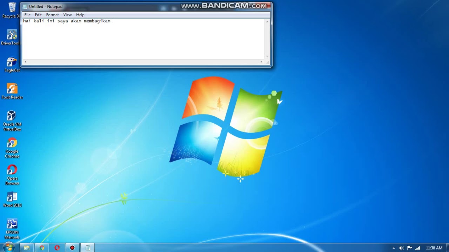The width and height of the screenshot is (449, 252).
Task: Show hidden system tray icons
Action: click(x=394, y=248)
